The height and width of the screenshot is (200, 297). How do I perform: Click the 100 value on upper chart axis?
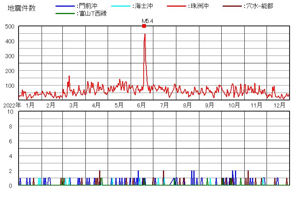point(10,86)
